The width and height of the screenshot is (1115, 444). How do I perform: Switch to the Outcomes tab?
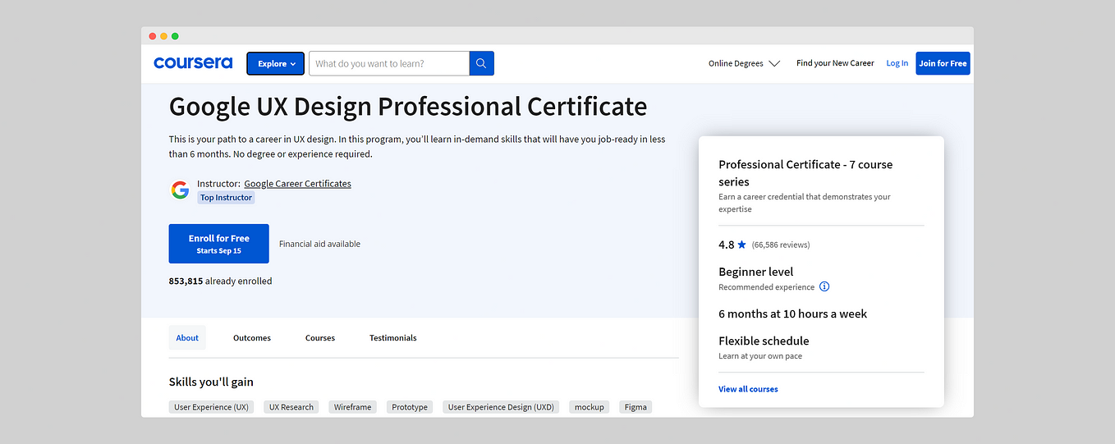tap(252, 338)
